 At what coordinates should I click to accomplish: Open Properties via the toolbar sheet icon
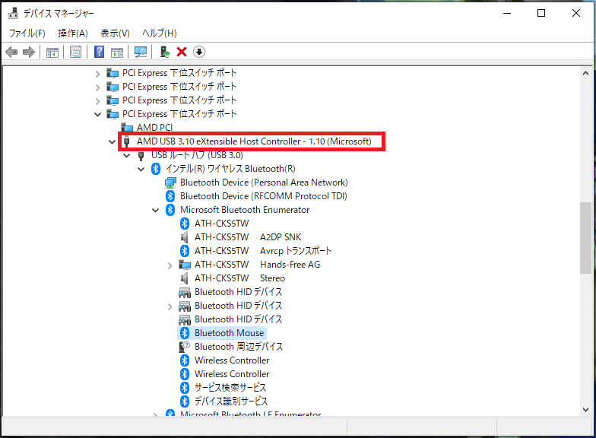coord(76,52)
